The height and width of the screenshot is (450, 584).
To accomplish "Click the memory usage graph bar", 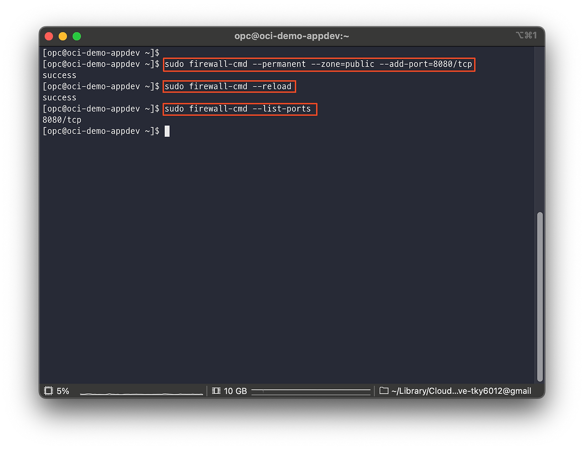I will pos(311,391).
